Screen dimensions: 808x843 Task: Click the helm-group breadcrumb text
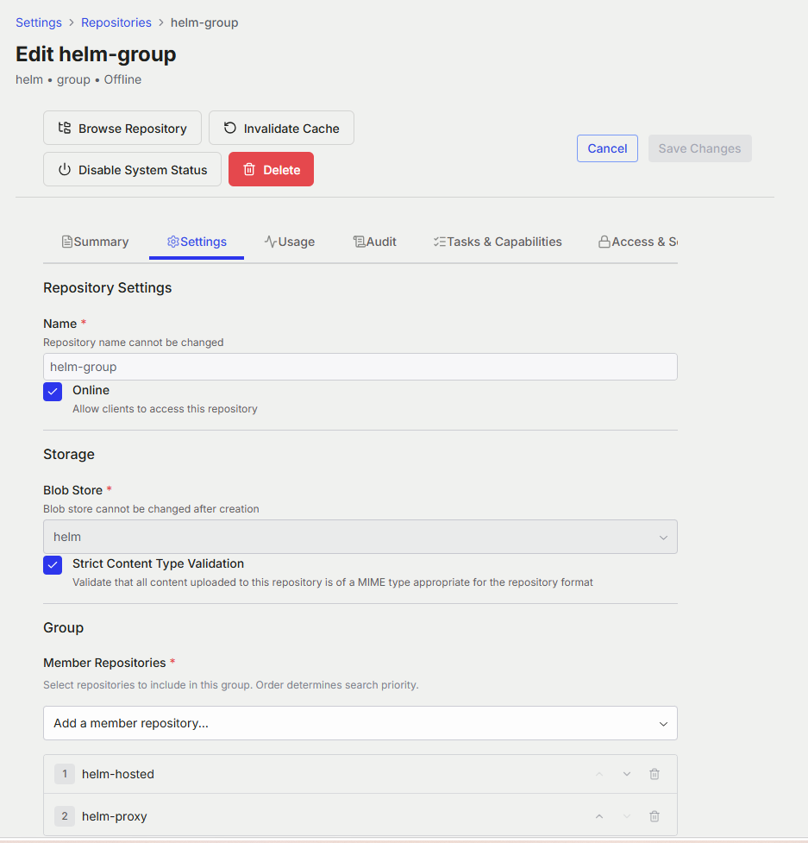204,22
